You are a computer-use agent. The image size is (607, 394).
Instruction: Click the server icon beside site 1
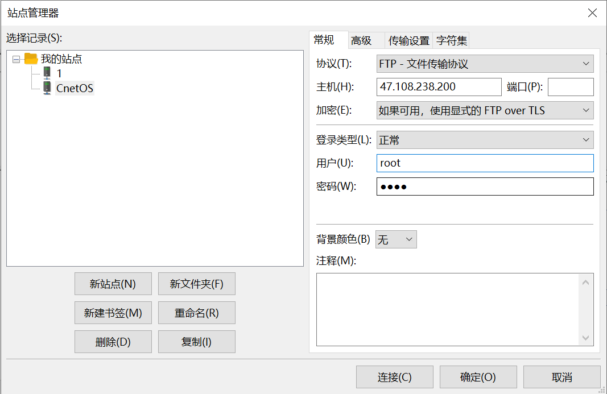47,73
